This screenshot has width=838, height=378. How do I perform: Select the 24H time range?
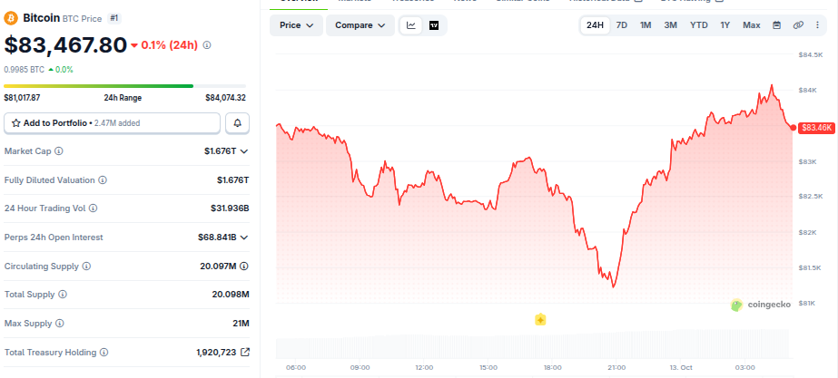tap(595, 25)
